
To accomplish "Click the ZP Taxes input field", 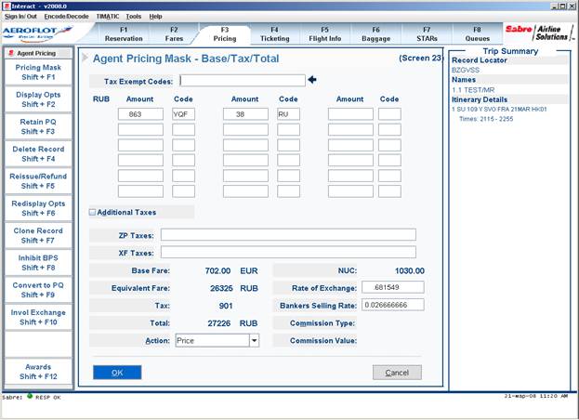I will point(288,235).
